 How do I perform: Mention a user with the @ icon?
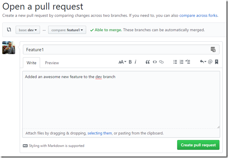[210, 62]
